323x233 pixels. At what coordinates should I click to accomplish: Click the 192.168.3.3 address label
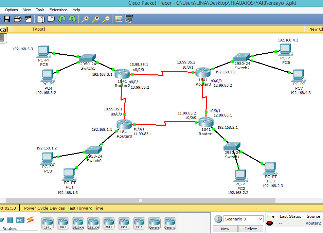pos(23,49)
